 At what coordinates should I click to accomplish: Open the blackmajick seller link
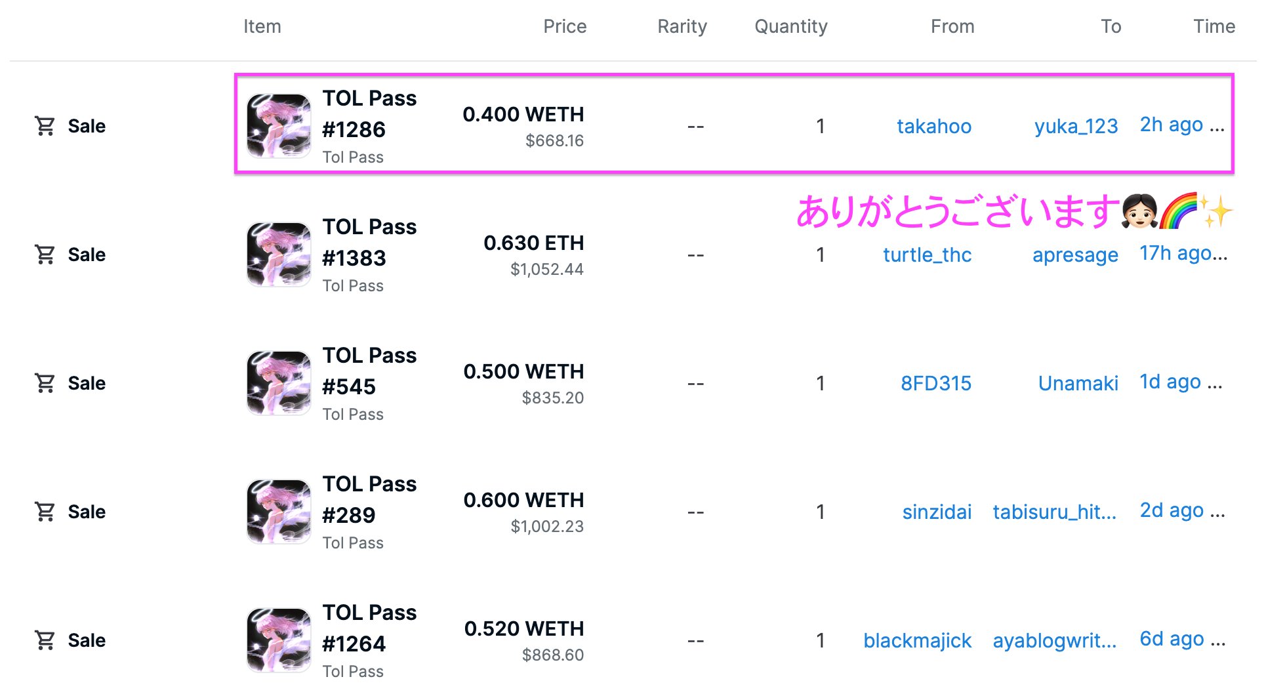pos(917,640)
